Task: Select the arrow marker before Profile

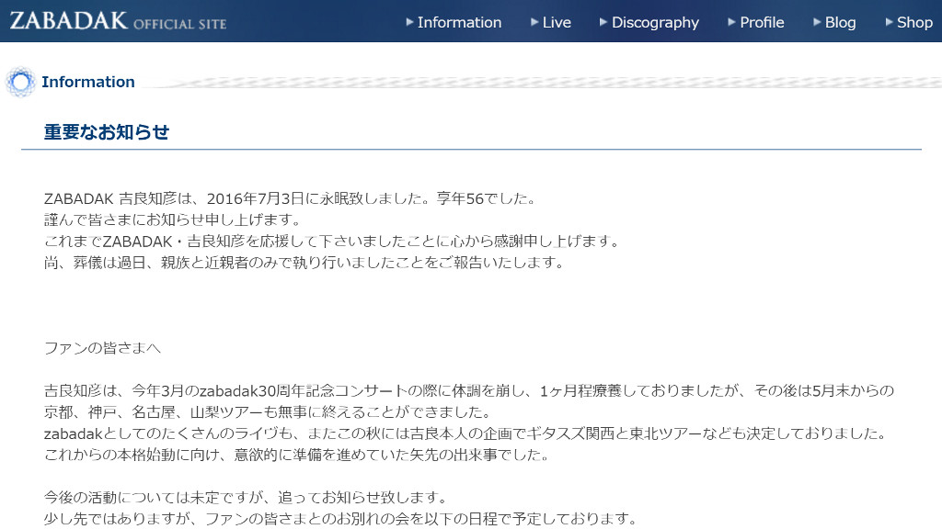Action: point(731,22)
